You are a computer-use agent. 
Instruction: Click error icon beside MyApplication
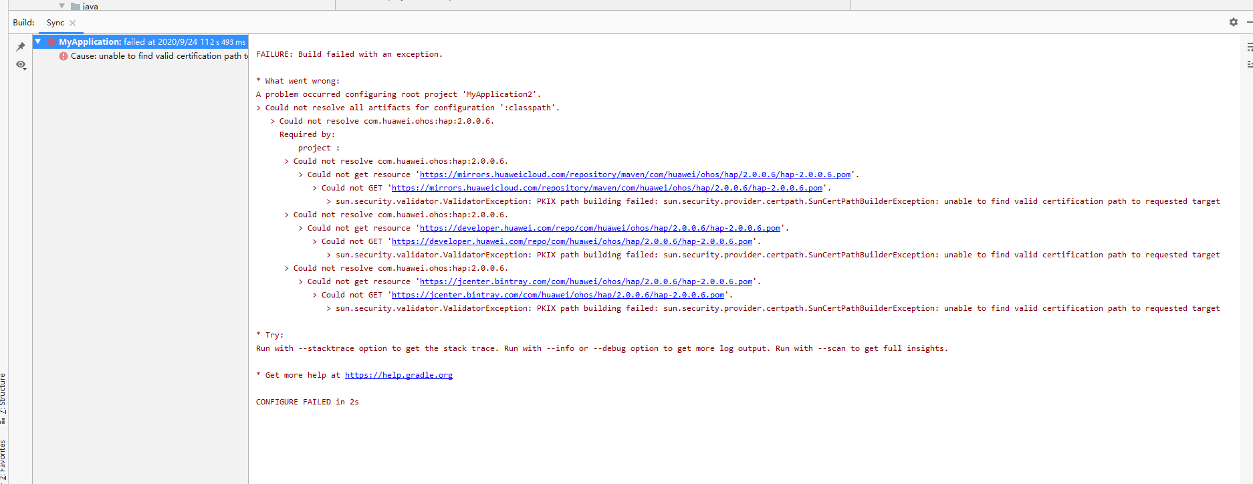pos(51,41)
